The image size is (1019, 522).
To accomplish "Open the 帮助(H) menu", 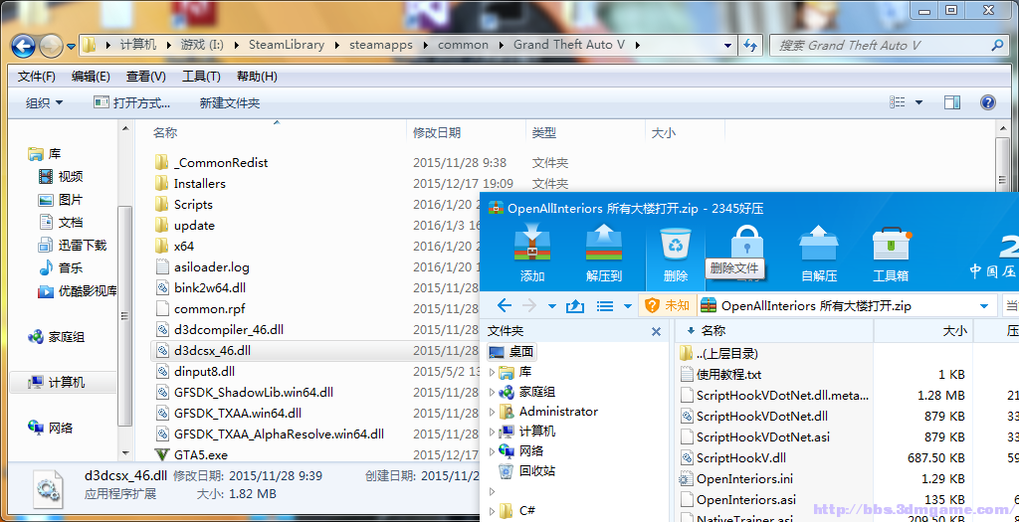I will point(257,77).
